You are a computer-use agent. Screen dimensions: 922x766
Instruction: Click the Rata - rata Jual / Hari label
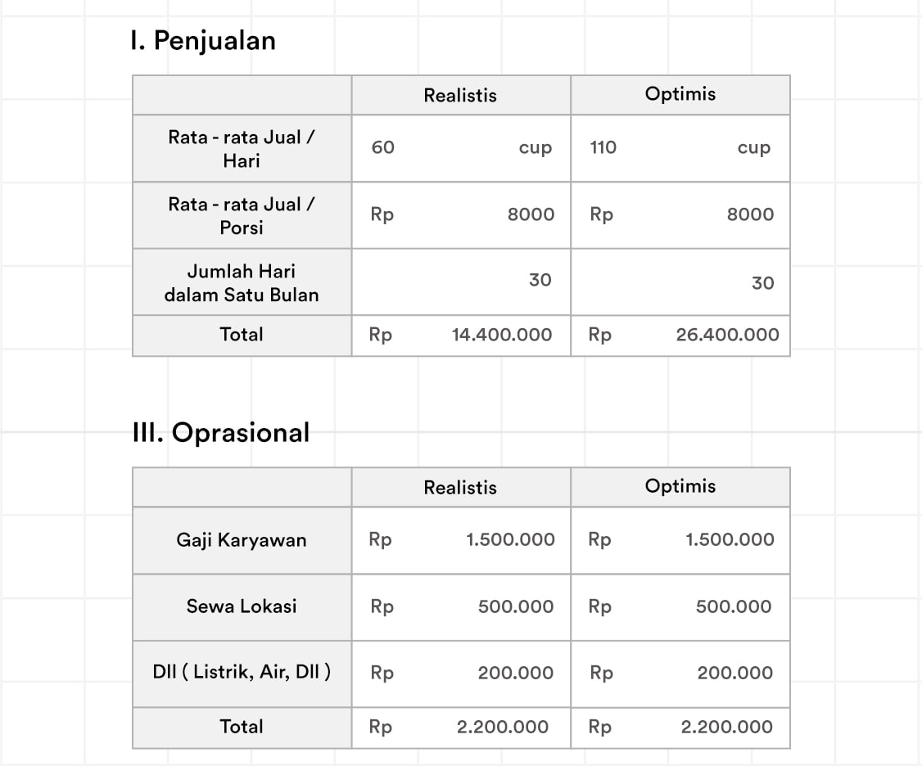click(242, 148)
